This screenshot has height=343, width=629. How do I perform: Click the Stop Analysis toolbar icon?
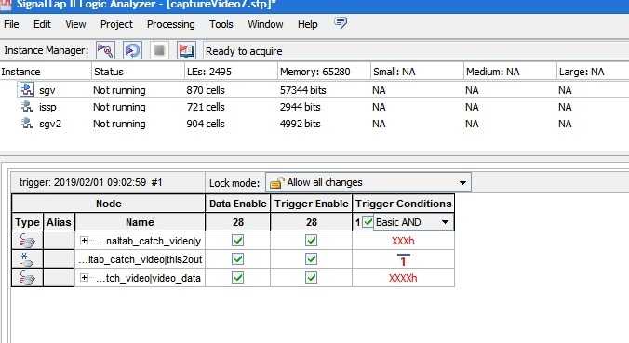coord(159,50)
